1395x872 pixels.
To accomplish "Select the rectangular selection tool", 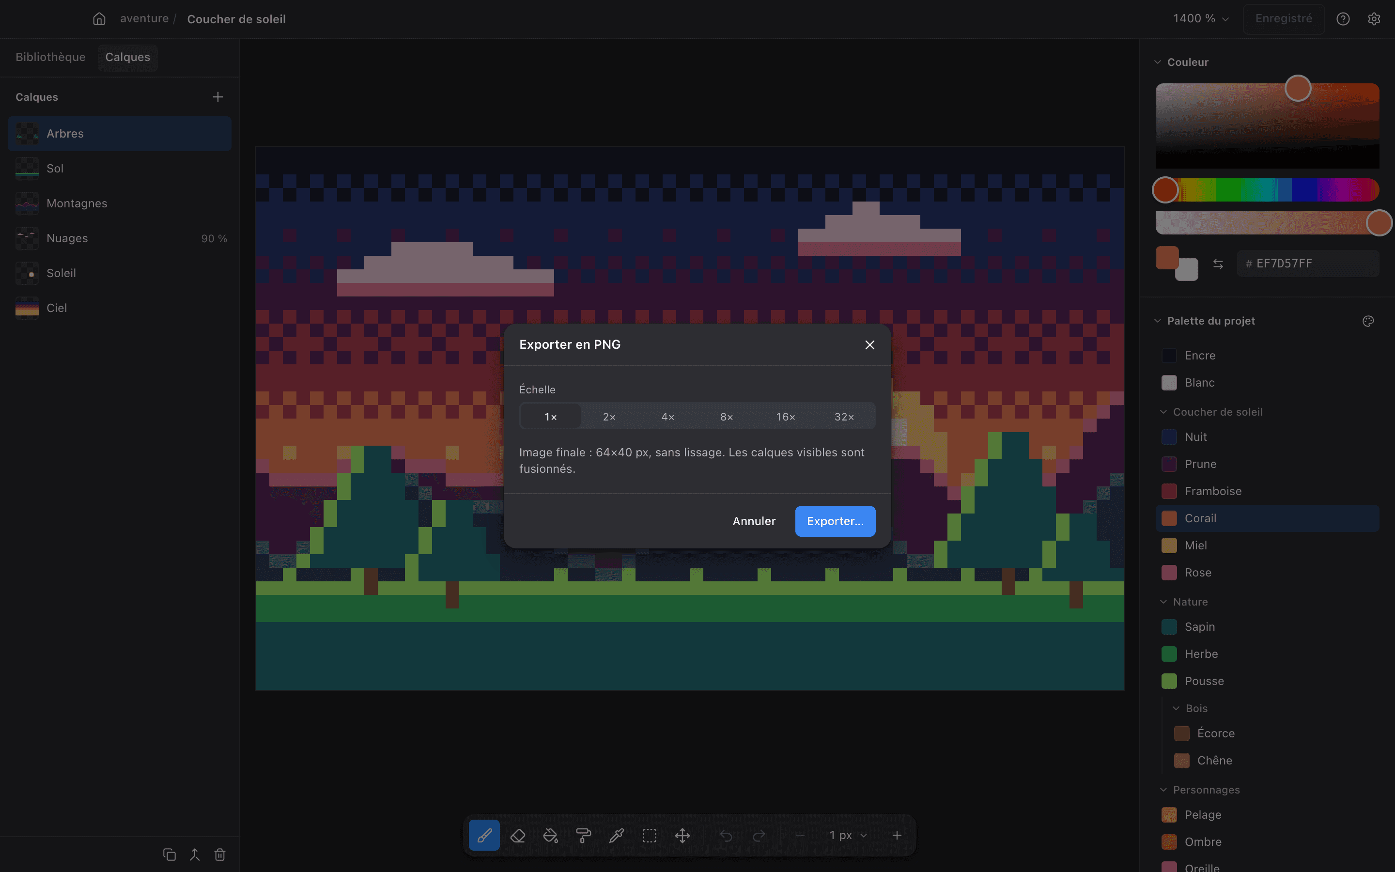I will coord(650,835).
